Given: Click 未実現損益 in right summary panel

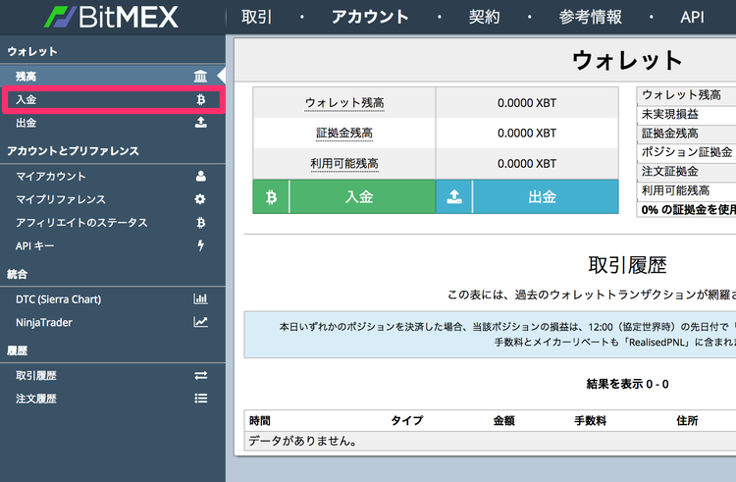Looking at the screenshot, I should [670, 114].
